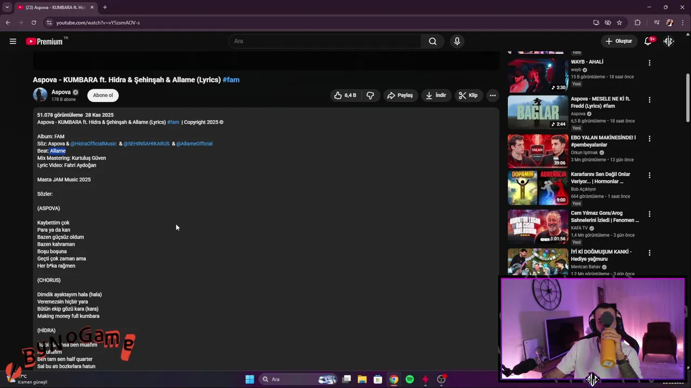Open File Explorer from the taskbar
This screenshot has width=691, height=388.
(362, 379)
